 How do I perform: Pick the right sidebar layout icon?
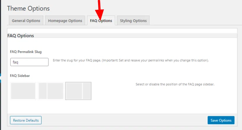tap(78, 91)
